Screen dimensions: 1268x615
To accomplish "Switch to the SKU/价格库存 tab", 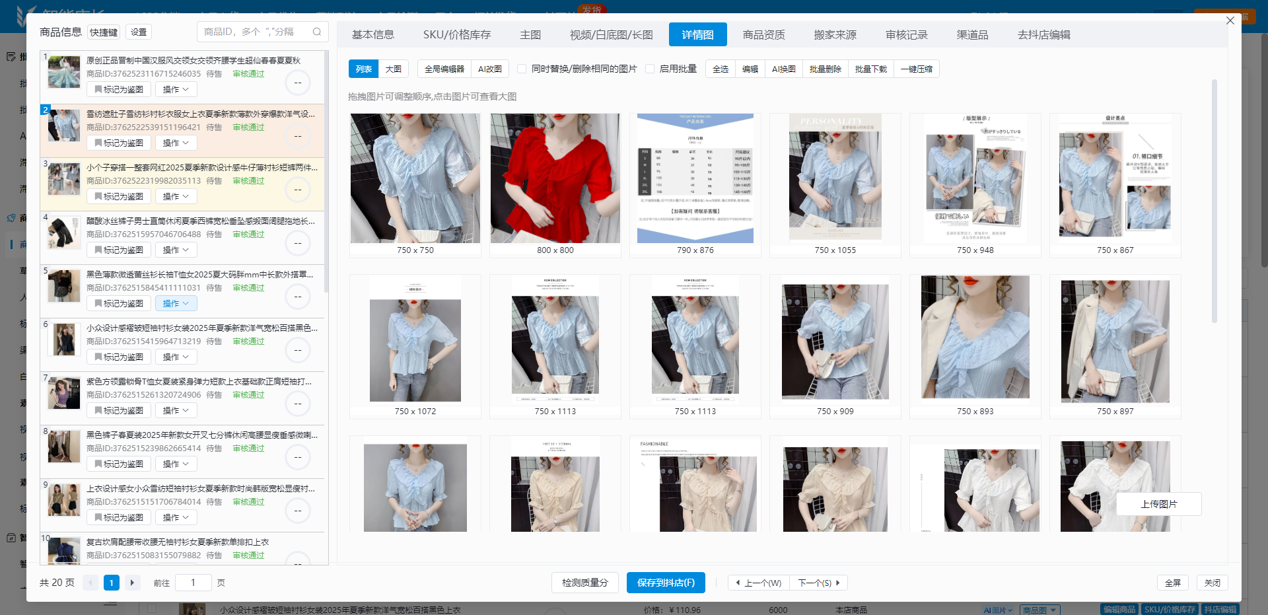I will coord(458,34).
